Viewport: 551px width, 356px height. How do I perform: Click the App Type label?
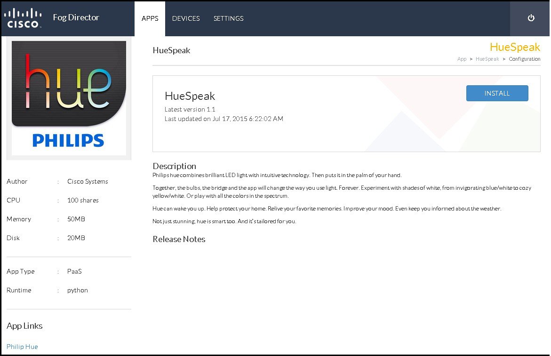[x=20, y=272]
